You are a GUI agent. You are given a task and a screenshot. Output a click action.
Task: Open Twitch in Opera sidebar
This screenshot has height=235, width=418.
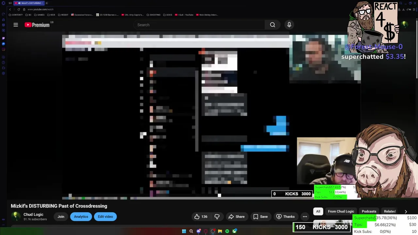(3, 38)
